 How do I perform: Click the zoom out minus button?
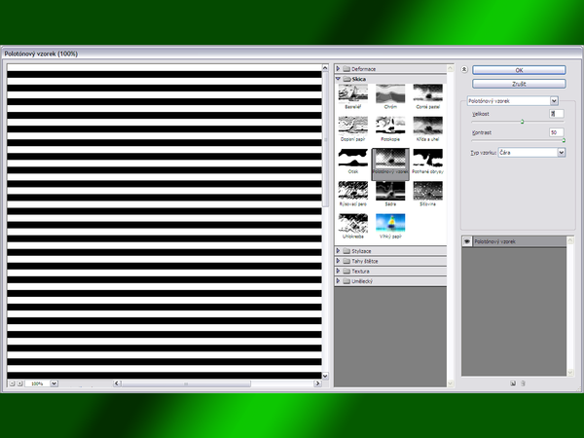coord(11,383)
